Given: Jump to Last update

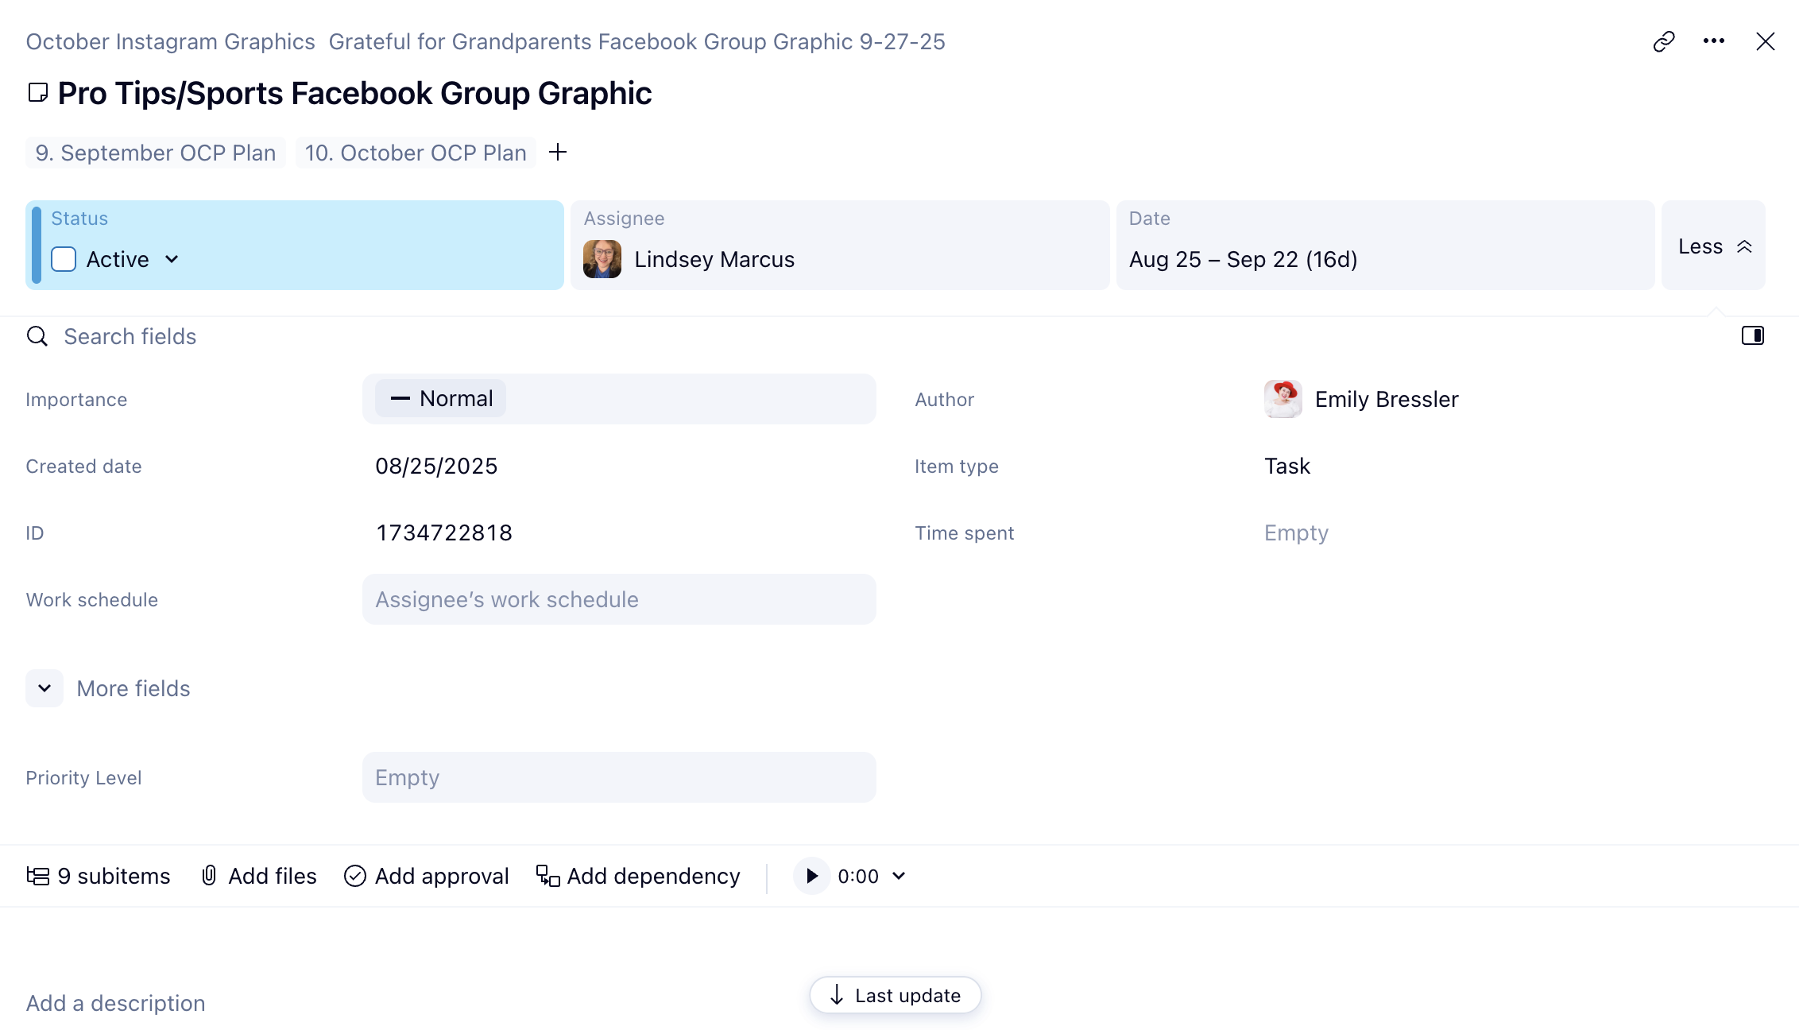Looking at the screenshot, I should (x=896, y=995).
